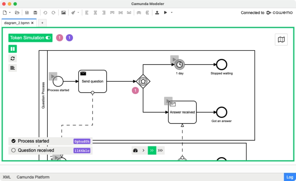Trigger the Answer received task
This screenshot has height=181, width=296.
[168, 101]
